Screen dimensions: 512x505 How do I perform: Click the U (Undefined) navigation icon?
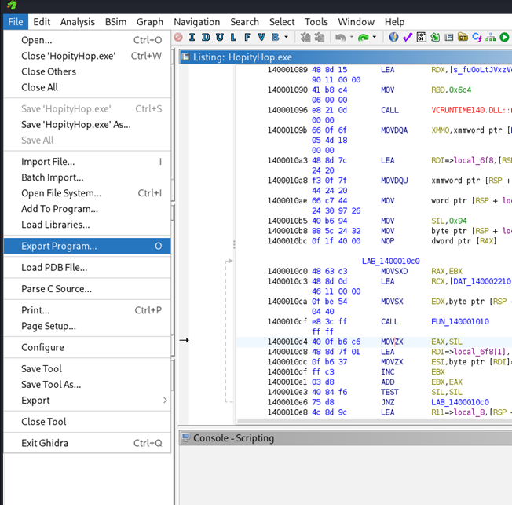point(220,37)
